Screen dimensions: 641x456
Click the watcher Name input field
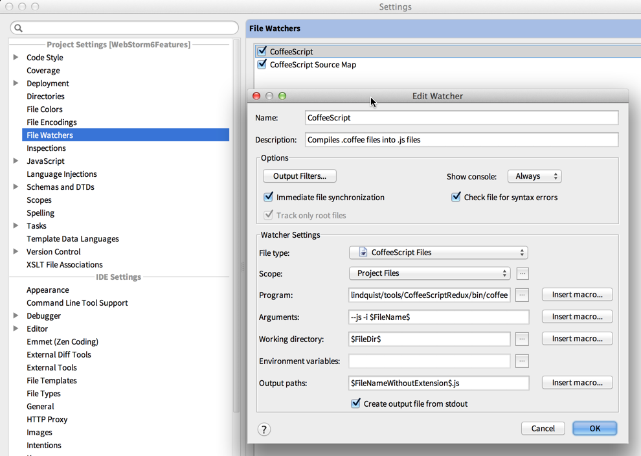[x=462, y=118]
